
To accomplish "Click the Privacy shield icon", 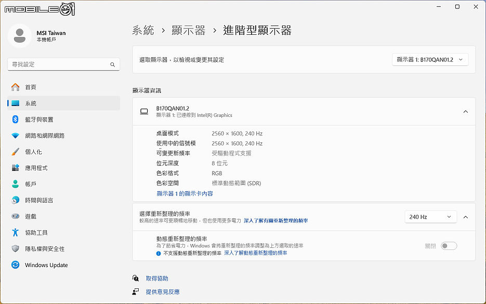I will click(15, 248).
